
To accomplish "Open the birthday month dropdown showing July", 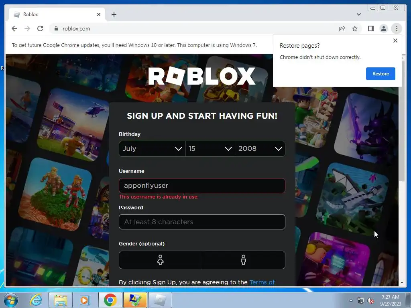I will (x=152, y=149).
